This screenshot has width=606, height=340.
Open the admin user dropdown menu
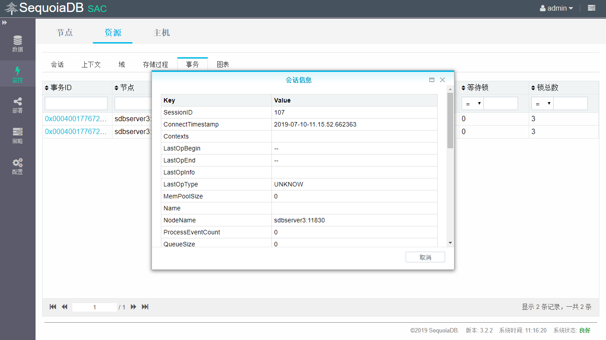coord(556,8)
